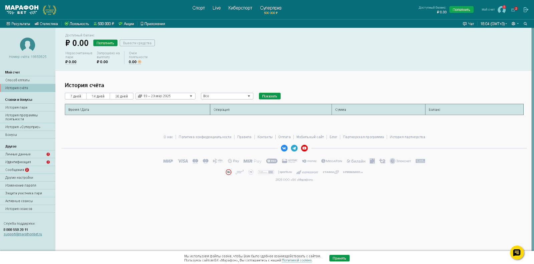Open the Киберспорт top menu
This screenshot has height=264, width=534.
click(240, 8)
